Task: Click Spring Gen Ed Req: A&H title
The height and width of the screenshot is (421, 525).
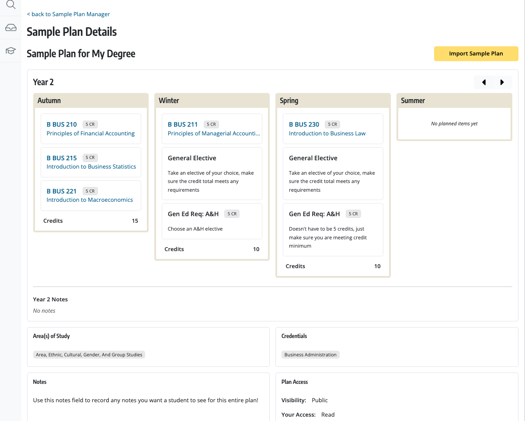Action: point(314,214)
